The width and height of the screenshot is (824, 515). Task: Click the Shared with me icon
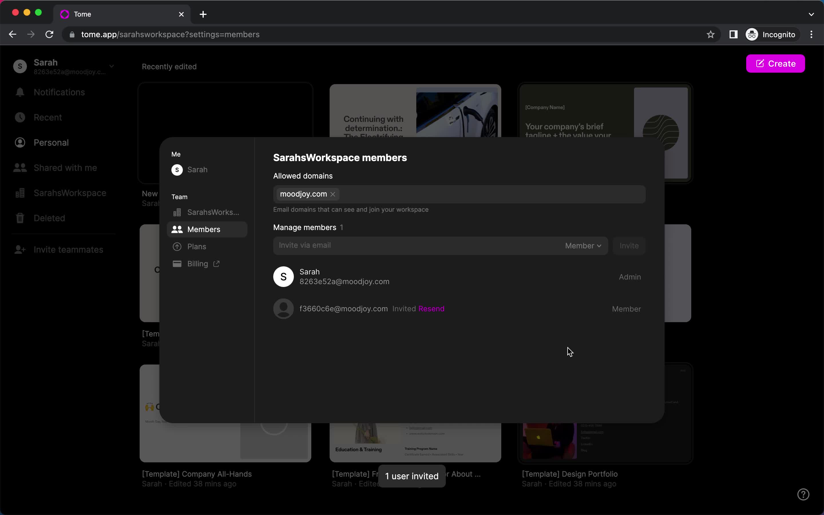coord(19,167)
